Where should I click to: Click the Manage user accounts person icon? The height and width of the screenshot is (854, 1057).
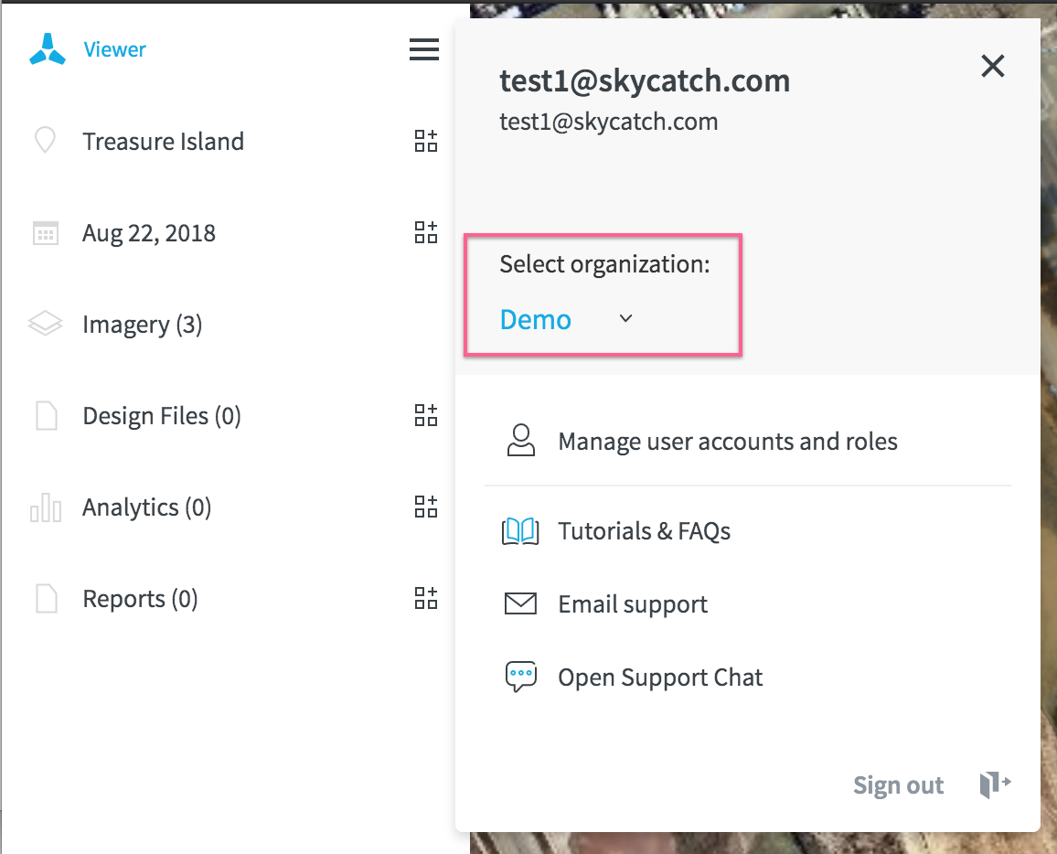click(520, 441)
